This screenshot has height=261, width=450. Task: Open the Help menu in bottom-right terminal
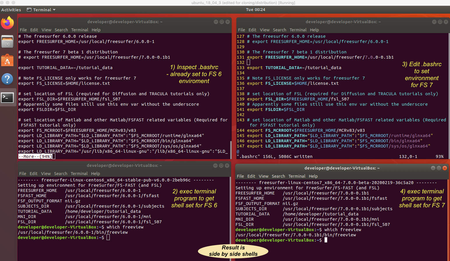[x=313, y=176]
